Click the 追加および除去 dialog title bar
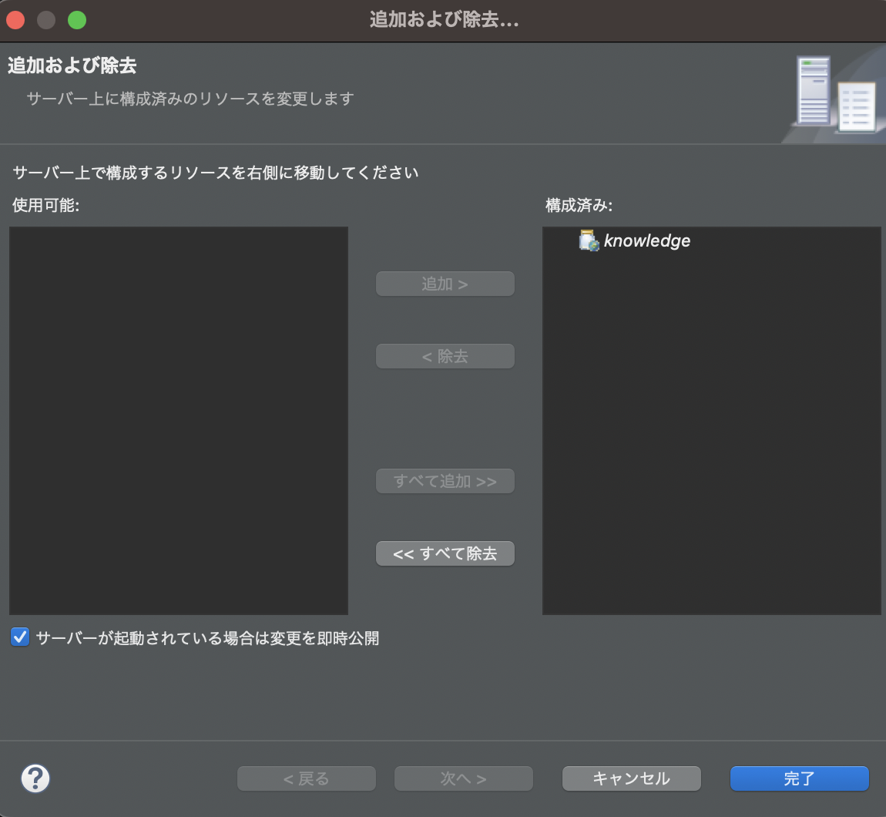Screen dimensions: 886x817 pyautogui.click(x=443, y=21)
